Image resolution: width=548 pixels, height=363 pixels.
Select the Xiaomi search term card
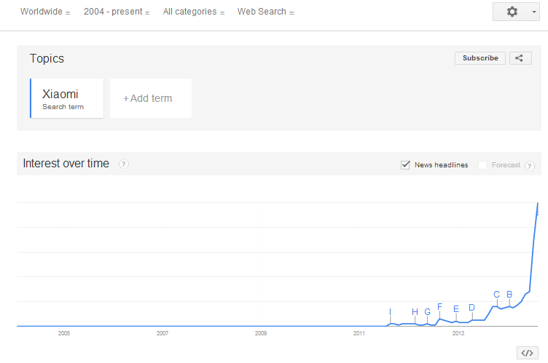pos(67,98)
